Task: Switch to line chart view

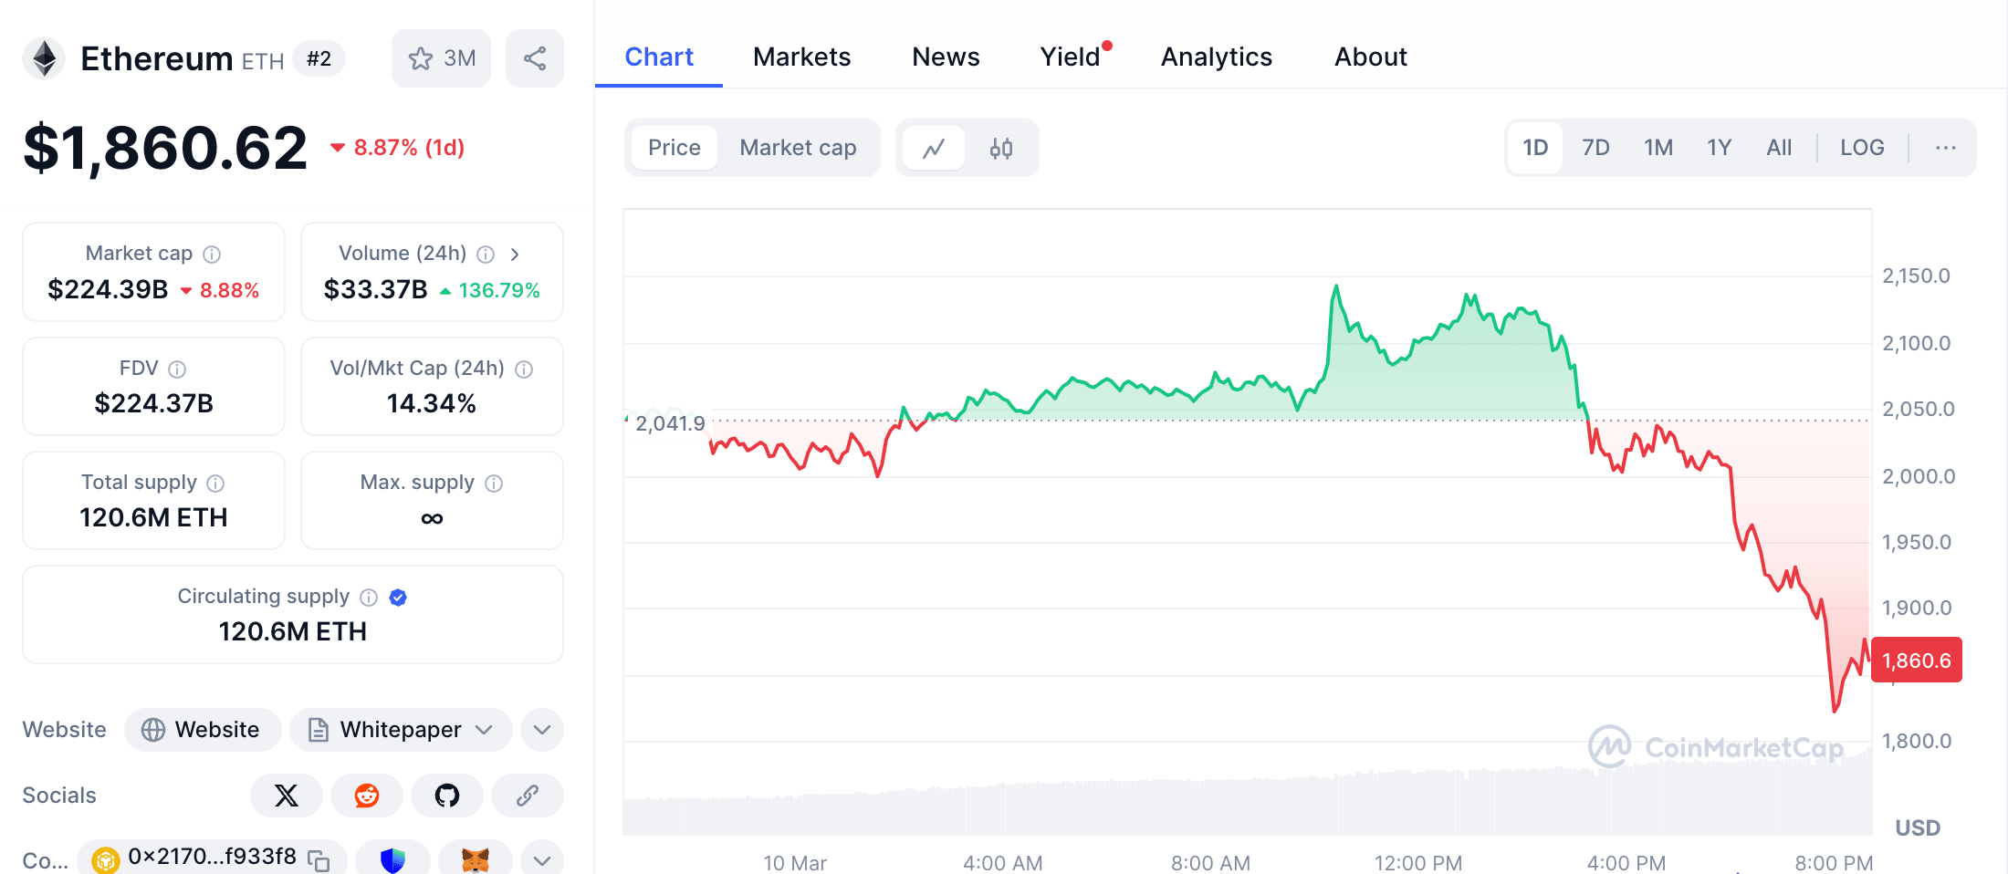Action: pyautogui.click(x=933, y=148)
